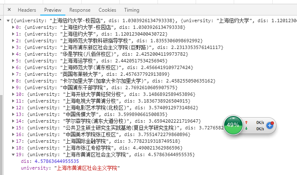Expand item 14 学尔森学院(浦东大道分校)
Image resolution: width=297 pixels, height=175 pixels.
pyautogui.click(x=13, y=121)
